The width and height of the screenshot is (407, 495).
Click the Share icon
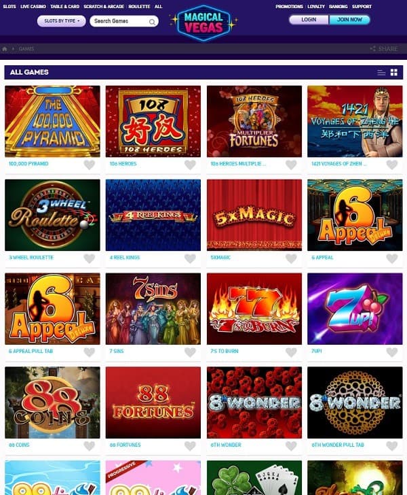pyautogui.click(x=372, y=49)
